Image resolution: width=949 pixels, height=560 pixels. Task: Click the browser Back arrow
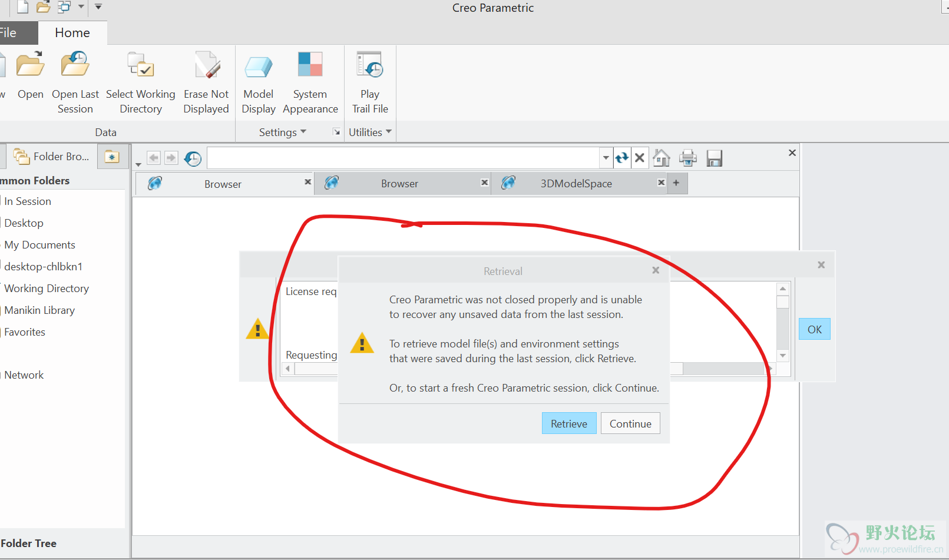(x=154, y=158)
